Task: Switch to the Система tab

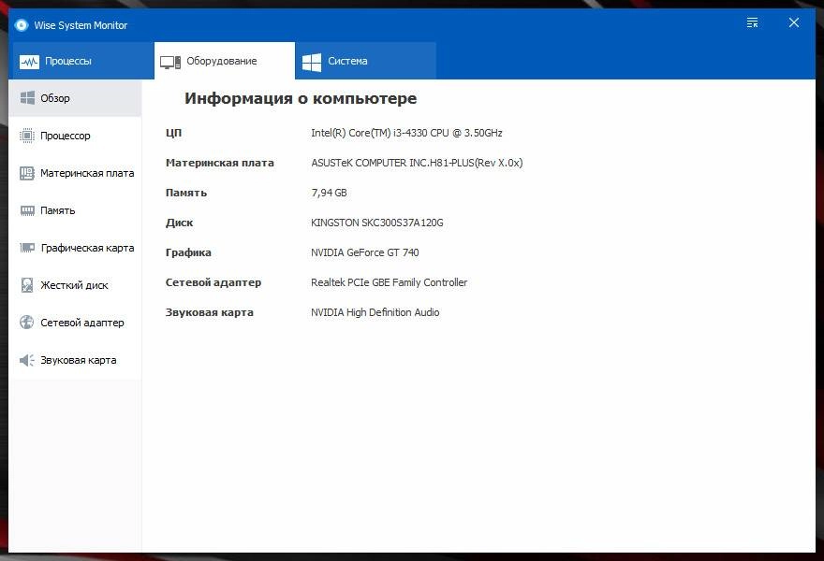Action: tap(366, 61)
